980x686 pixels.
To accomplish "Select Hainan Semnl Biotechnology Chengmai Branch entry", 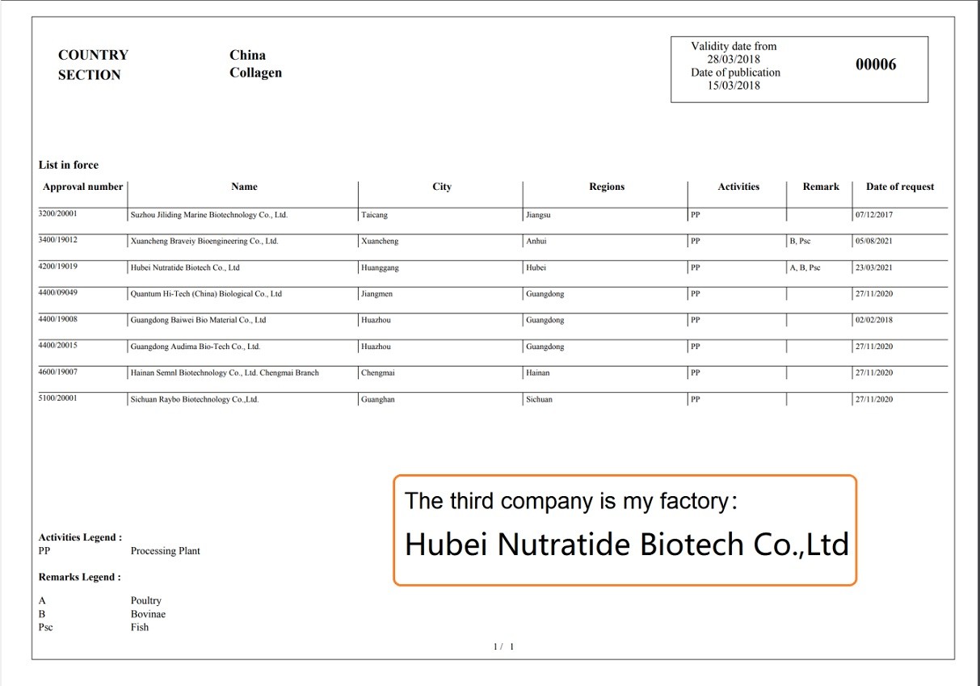I will [x=225, y=373].
